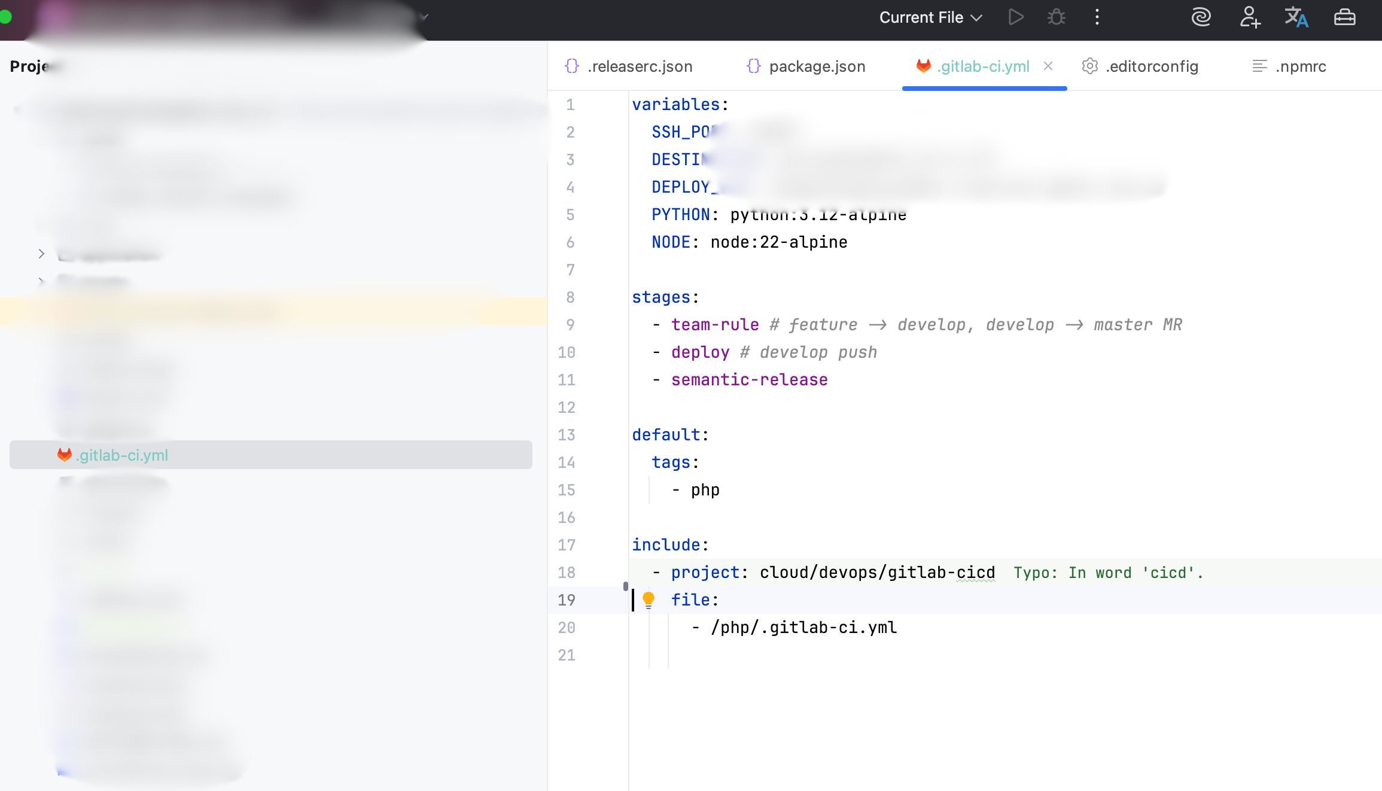Expand the collapsed folder chevron in project tree
This screenshot has width=1382, height=791.
coord(41,254)
